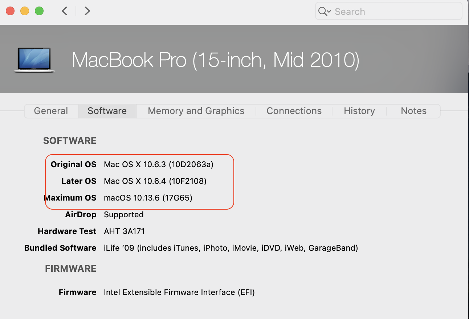Select "Intel Extensible Firmware Interface (EFI)" text
Screen dimensions: 469x319
179,292
